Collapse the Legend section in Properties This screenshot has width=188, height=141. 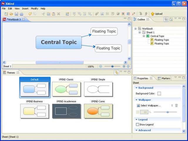(136, 120)
